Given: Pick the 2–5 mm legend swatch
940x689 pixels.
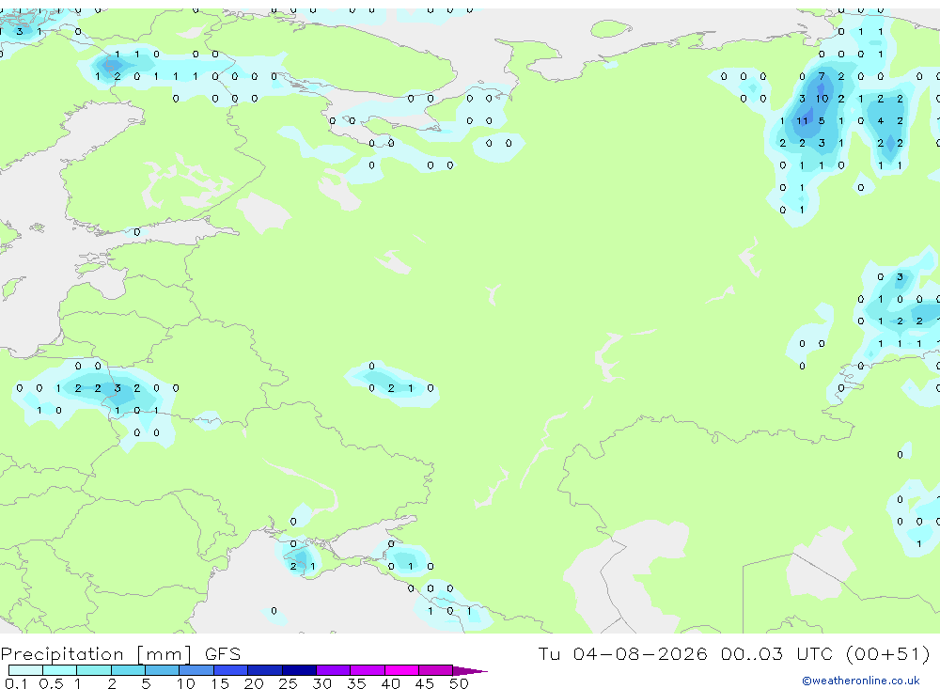Looking at the screenshot, I should 128,670.
